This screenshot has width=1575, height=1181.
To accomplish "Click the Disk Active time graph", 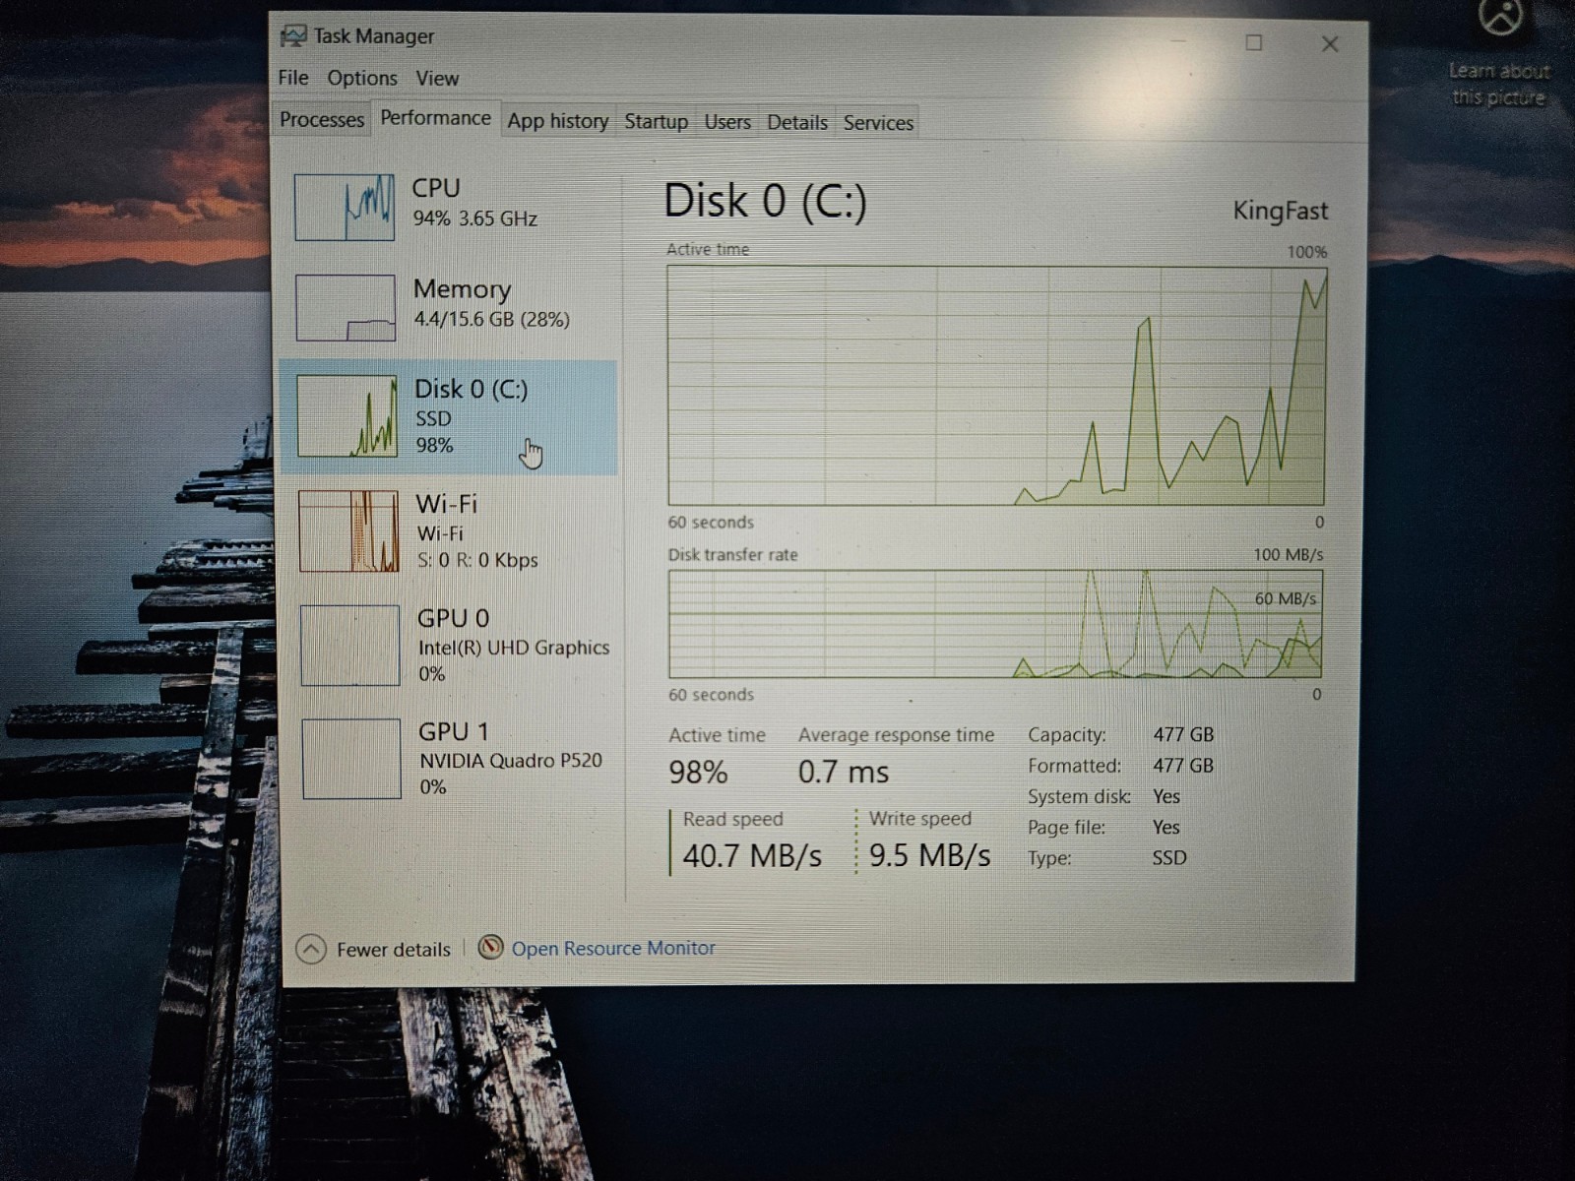I will pos(996,385).
